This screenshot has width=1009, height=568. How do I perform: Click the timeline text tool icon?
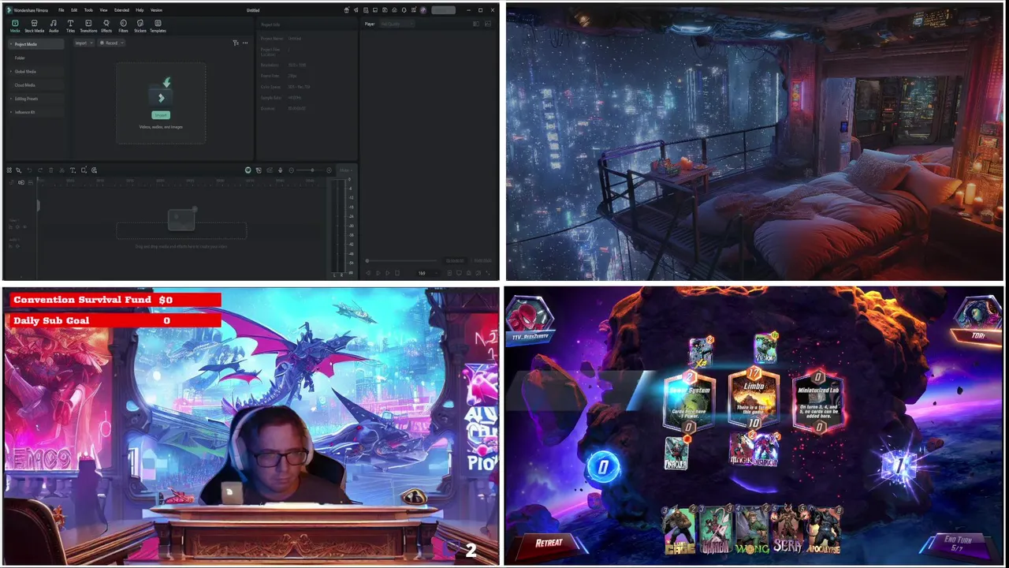73,170
